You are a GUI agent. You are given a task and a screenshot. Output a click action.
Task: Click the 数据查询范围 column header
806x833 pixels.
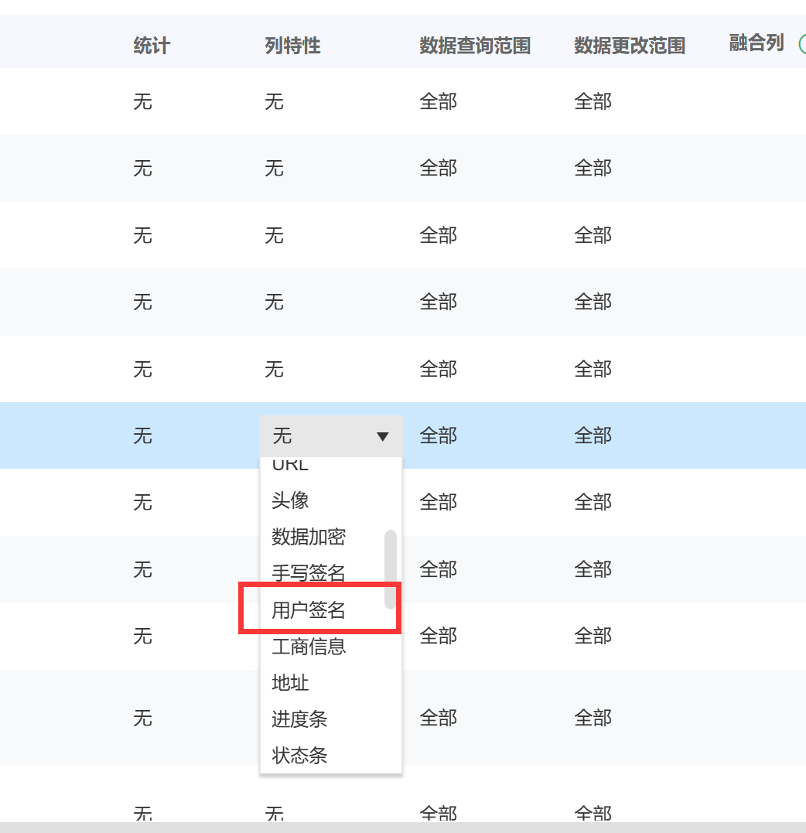point(475,46)
